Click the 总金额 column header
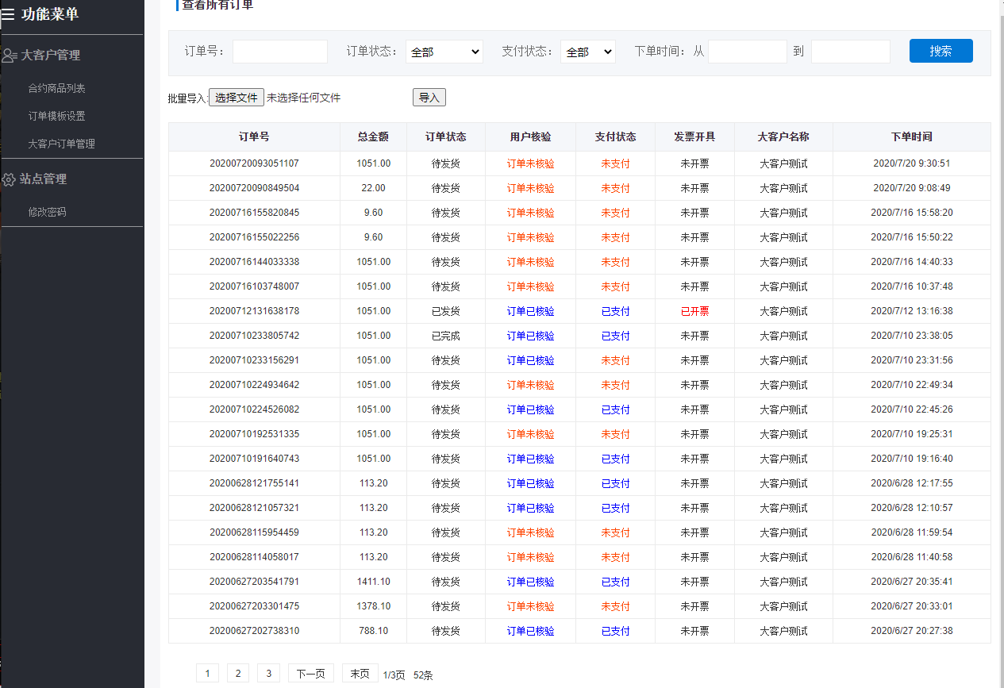The width and height of the screenshot is (1004, 688). 373,136
